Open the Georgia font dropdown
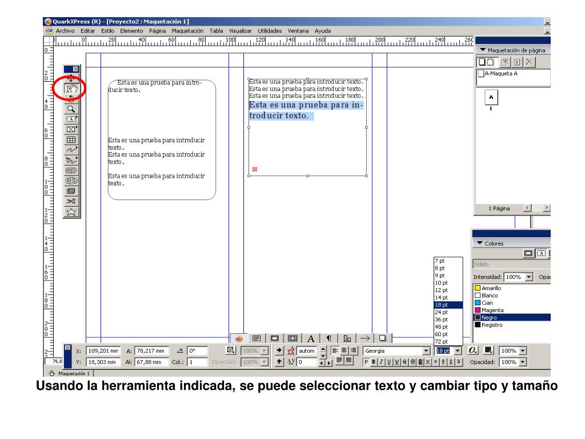Viewport: 585px width, 439px height. click(x=426, y=351)
